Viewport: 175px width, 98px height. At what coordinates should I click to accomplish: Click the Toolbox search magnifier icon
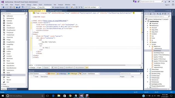coord(25,13)
